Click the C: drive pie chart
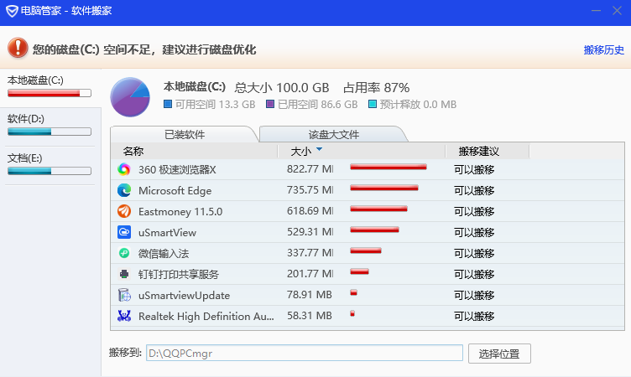631x377 pixels. coord(130,97)
